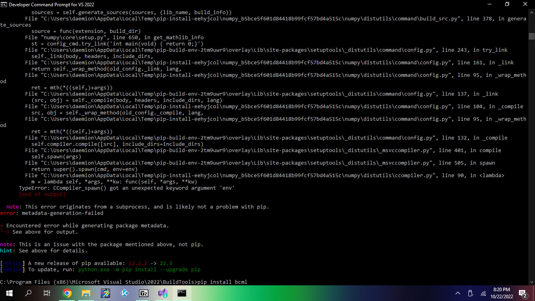
Task: Open the Windows Start menu
Action: click(x=9, y=293)
